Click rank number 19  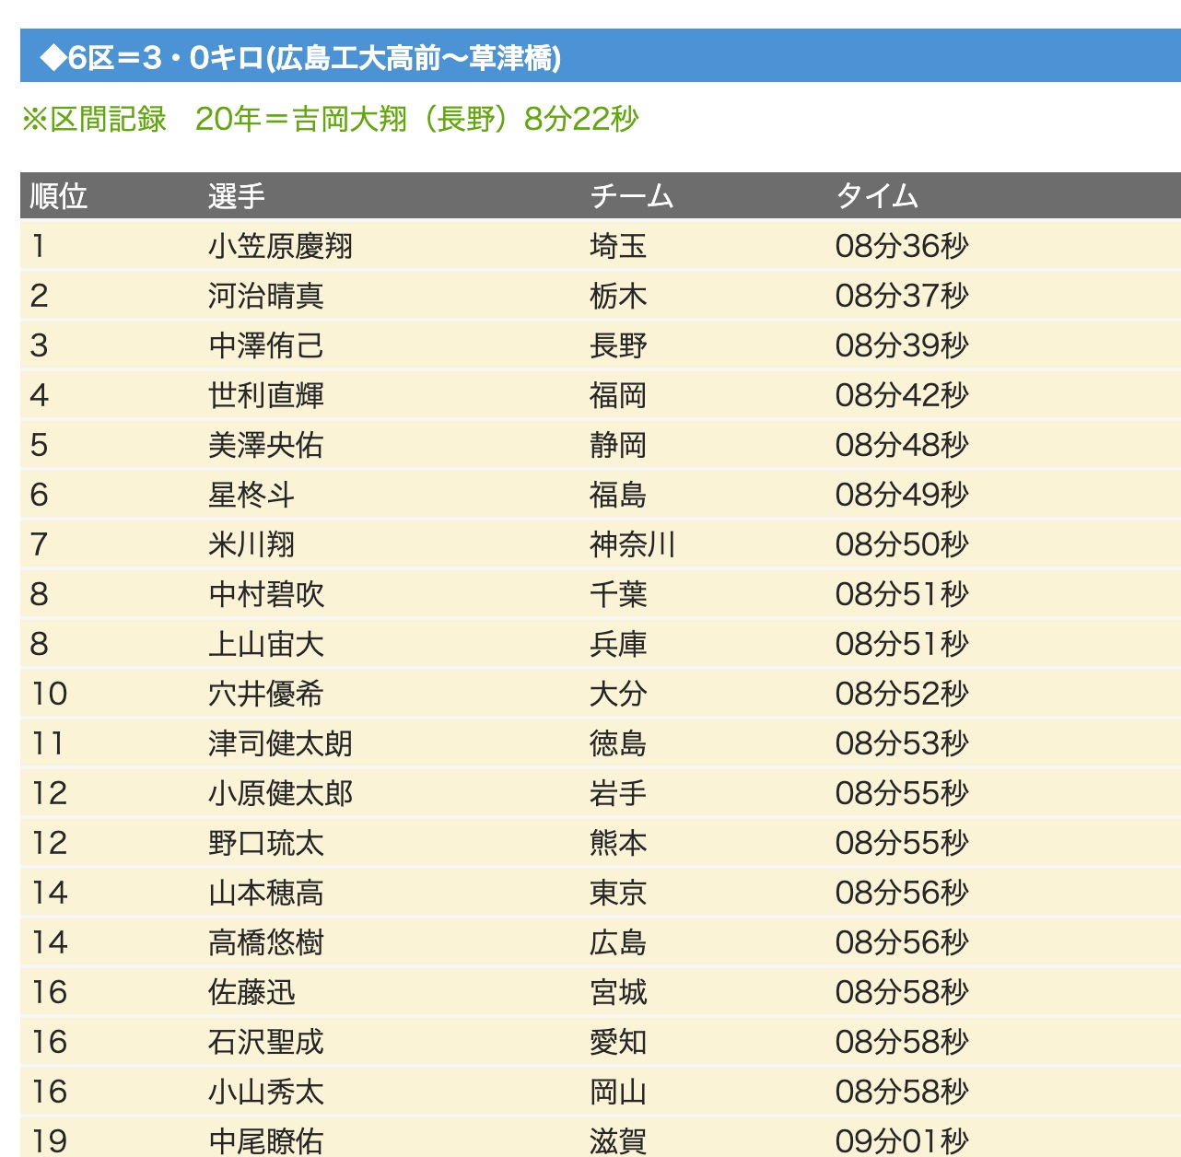[x=50, y=1141]
